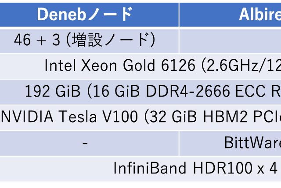Select the NVIDIA Tesla V100 row
Viewport: 281px width, 188px height.
[x=140, y=117]
